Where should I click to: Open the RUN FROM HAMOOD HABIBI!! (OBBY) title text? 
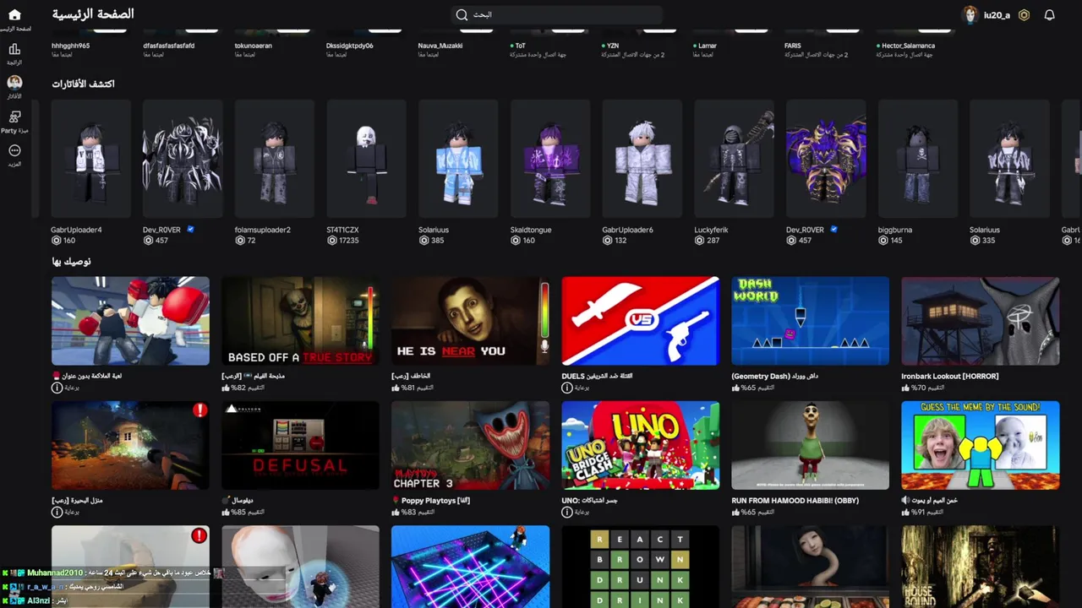[x=795, y=500]
